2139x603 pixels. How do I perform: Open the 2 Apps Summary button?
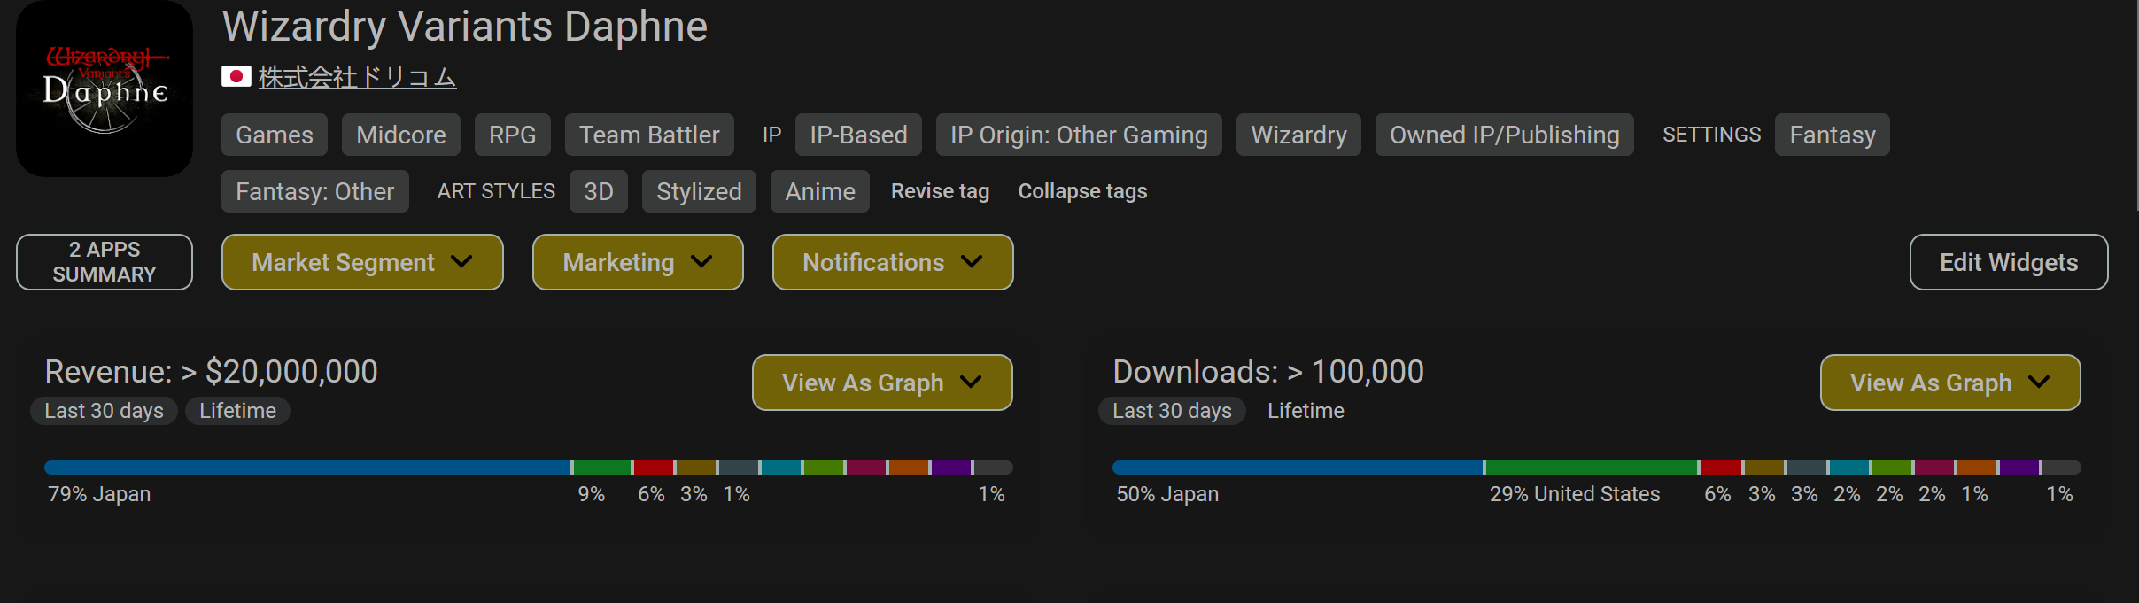105,262
